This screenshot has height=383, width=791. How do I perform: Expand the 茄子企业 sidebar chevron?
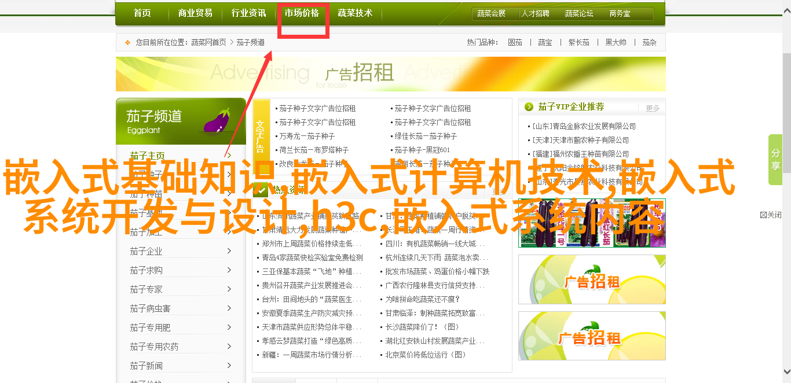(x=229, y=251)
